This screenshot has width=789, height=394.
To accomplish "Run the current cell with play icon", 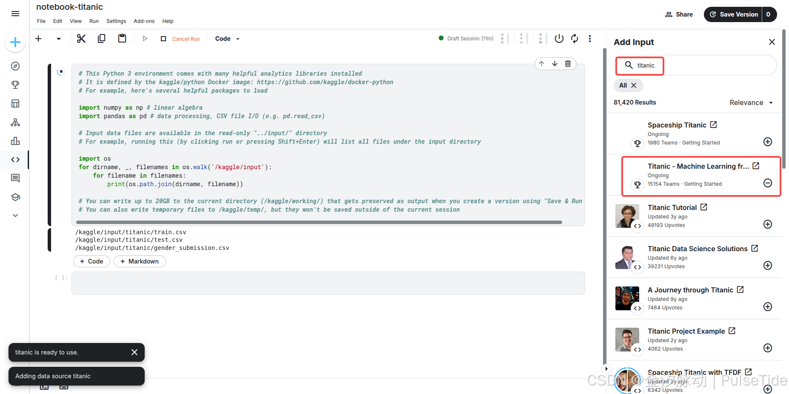I will tap(145, 39).
